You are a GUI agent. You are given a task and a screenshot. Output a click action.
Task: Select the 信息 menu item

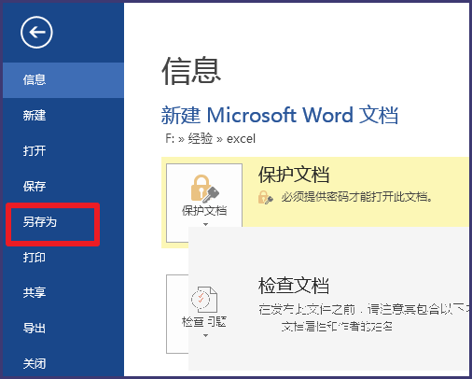(63, 80)
